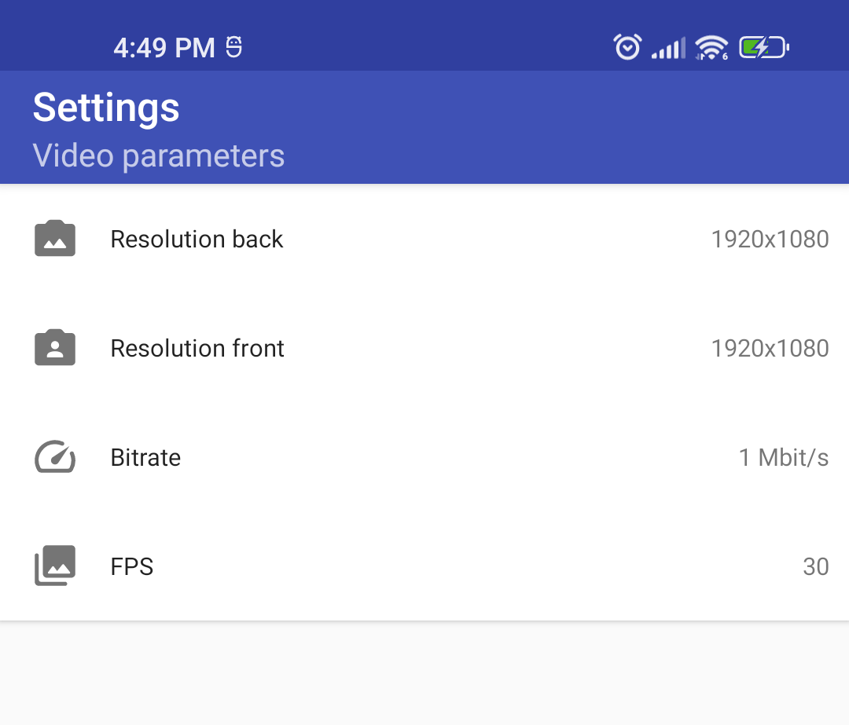Open the Bitrate setting label

(x=145, y=457)
